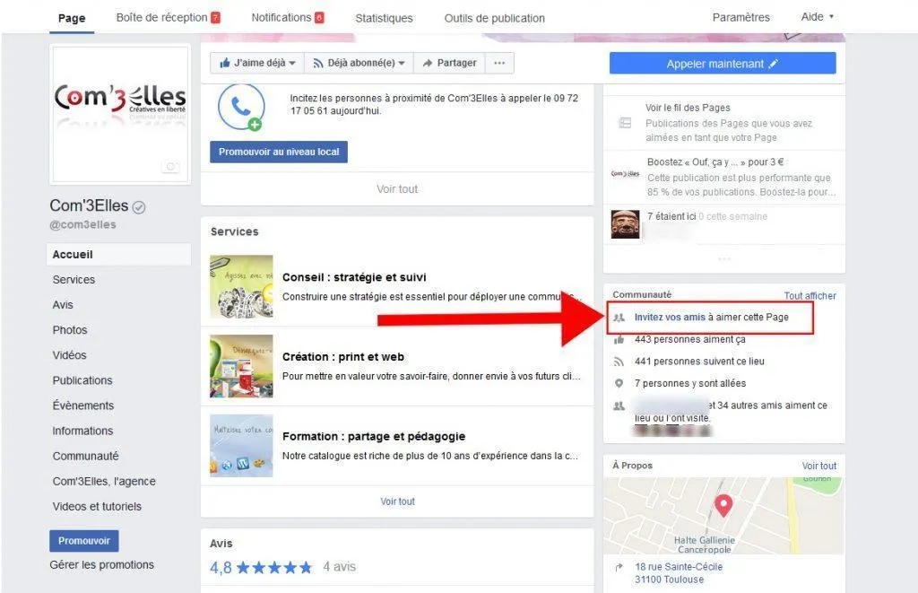Select Photos in the left sidebar

pyautogui.click(x=70, y=330)
